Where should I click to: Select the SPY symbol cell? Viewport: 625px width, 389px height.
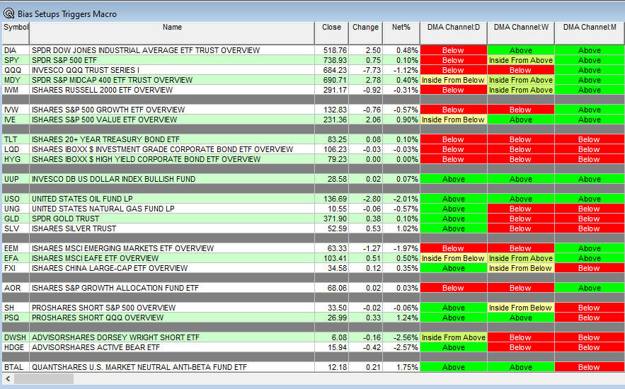coord(16,60)
